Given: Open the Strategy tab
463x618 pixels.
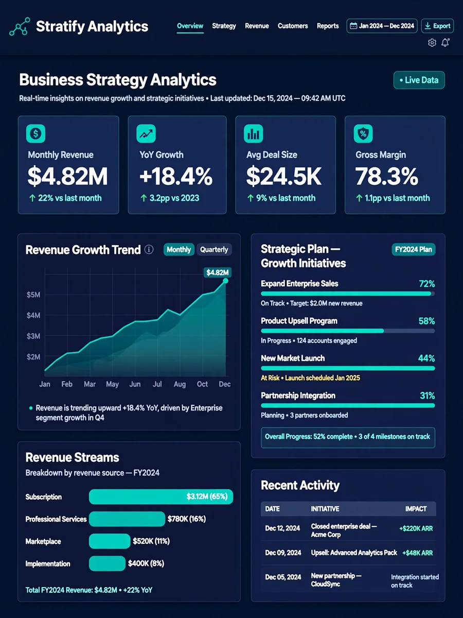Looking at the screenshot, I should (224, 26).
